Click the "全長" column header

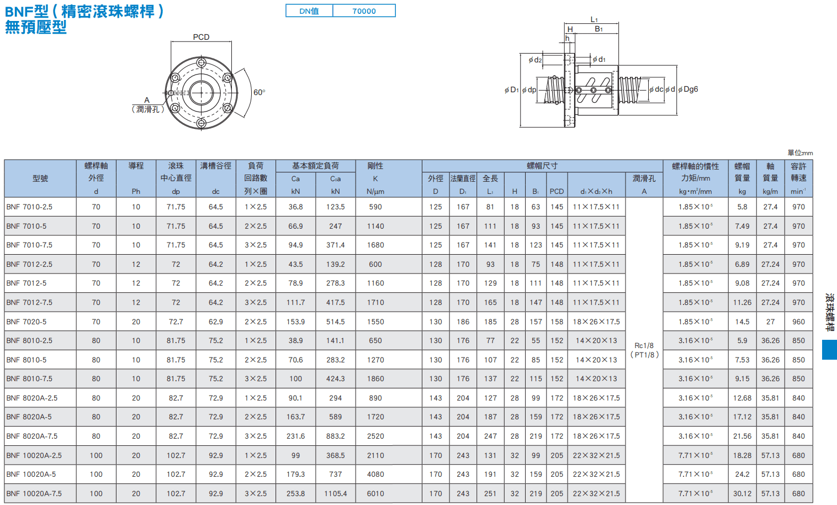pos(490,185)
